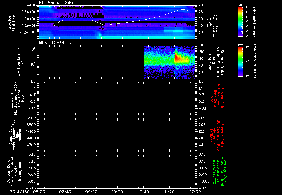Click the "1.9e+01" sector tick label
282x195 pixels.
tap(28, 19)
